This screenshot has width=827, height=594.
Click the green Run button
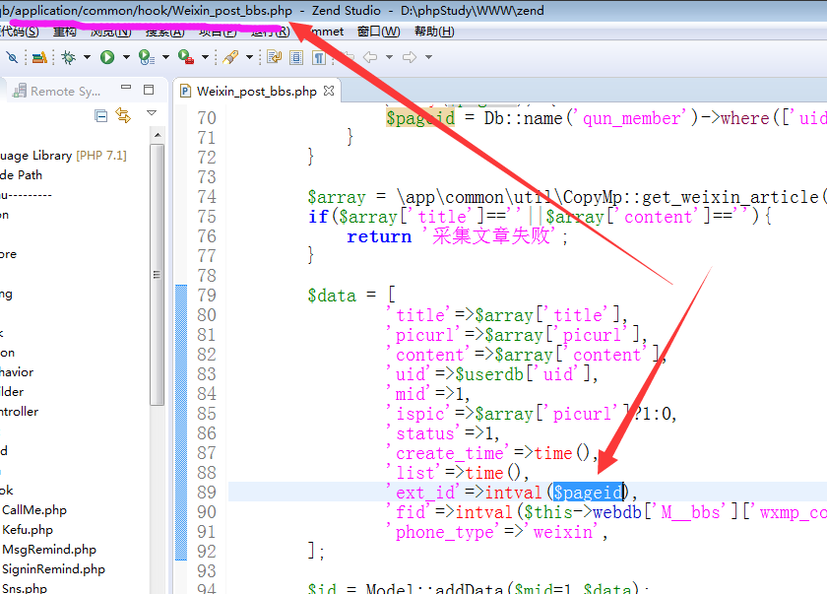point(106,57)
